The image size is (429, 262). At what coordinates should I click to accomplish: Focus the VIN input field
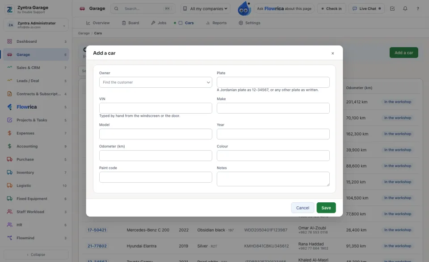coord(156,108)
